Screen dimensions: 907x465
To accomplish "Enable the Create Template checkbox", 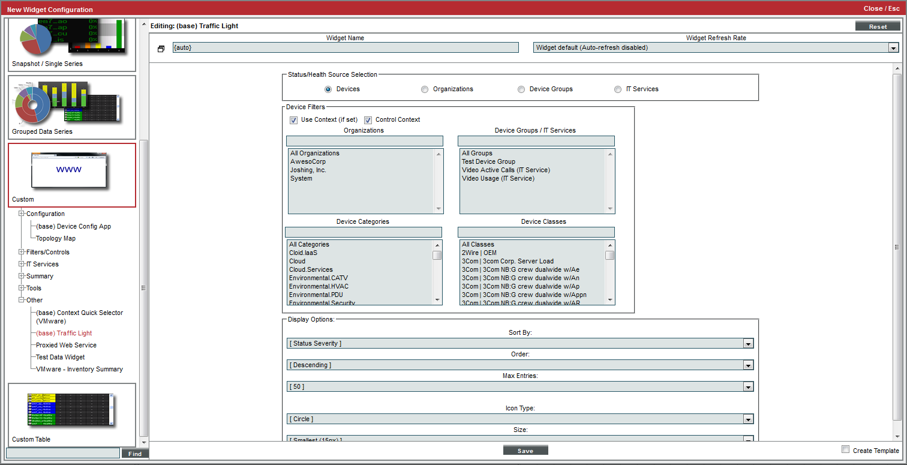I will (x=846, y=449).
